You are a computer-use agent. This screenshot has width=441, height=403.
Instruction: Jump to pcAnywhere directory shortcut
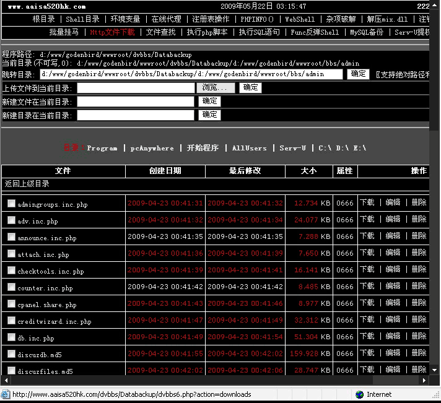click(152, 148)
